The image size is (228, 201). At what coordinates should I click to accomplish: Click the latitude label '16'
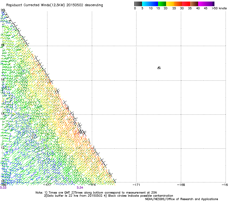tap(2, 80)
